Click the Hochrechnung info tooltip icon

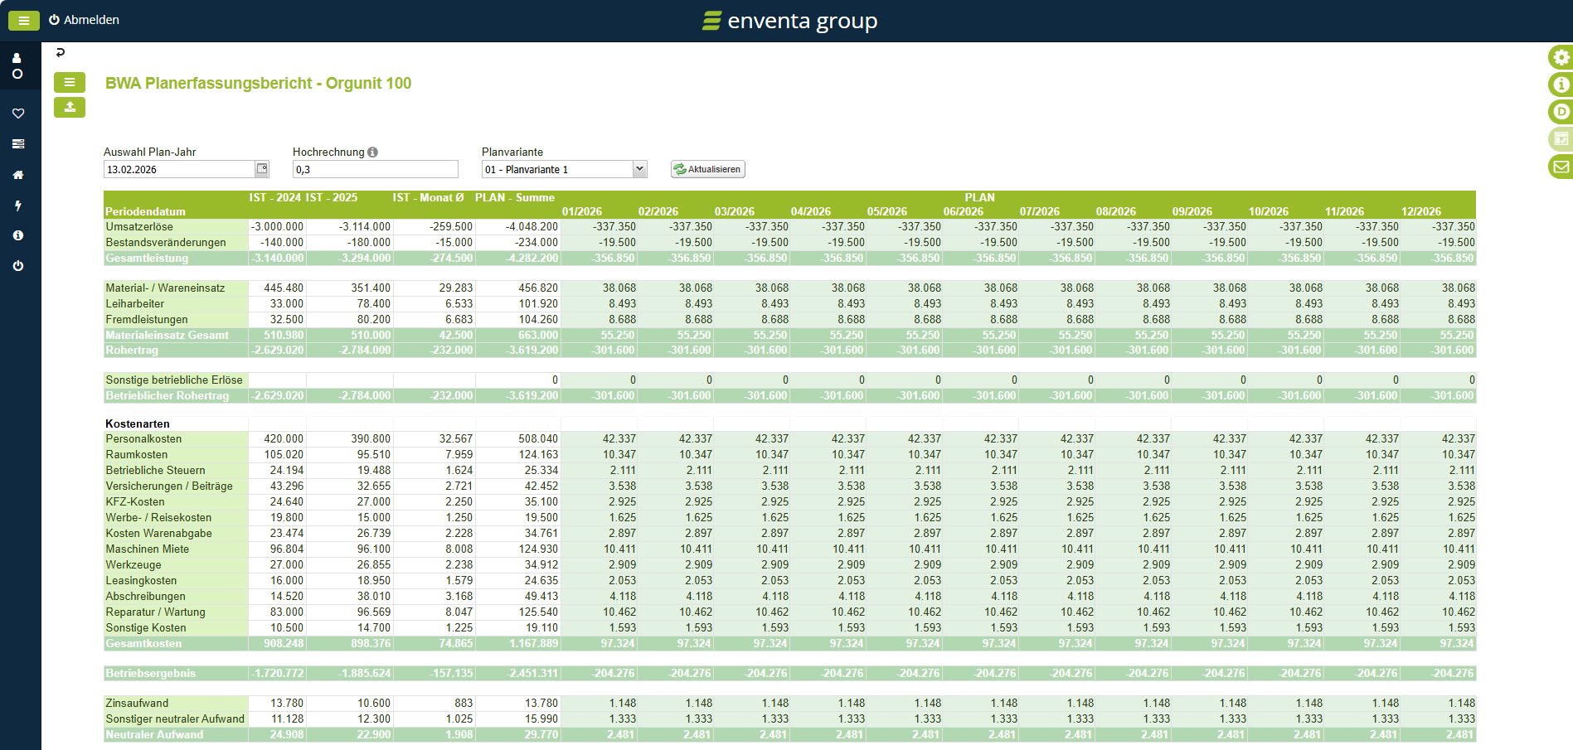pos(373,152)
